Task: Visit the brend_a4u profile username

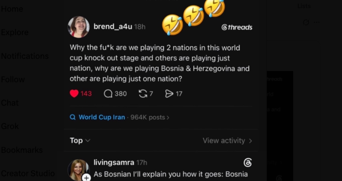Action: point(113,26)
